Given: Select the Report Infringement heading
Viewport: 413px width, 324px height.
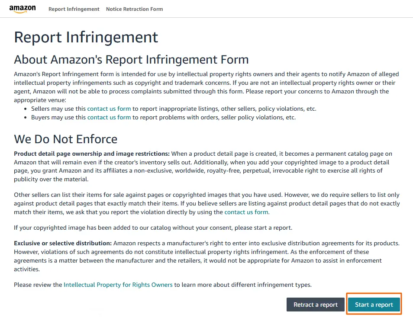Looking at the screenshot, I should 86,38.
